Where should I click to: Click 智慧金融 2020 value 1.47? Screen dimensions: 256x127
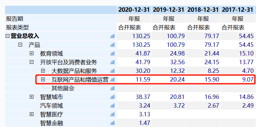(x=145, y=123)
